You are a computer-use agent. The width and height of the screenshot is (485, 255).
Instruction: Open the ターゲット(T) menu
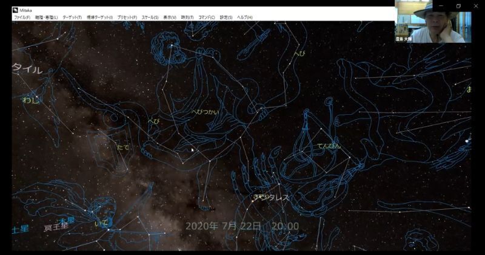(72, 18)
